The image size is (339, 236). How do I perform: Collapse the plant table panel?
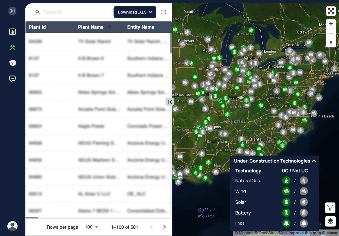click(x=170, y=102)
